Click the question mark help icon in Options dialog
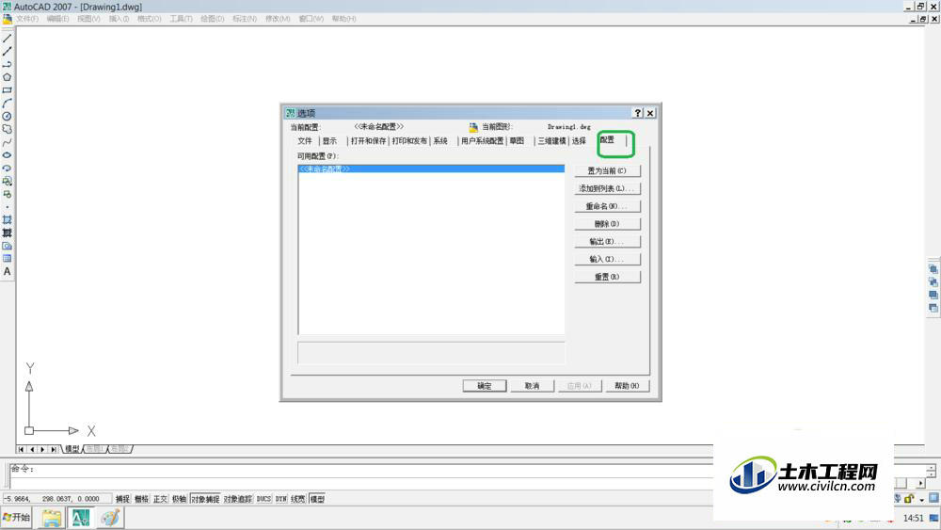Viewport: 941px width, 530px height. (x=638, y=113)
